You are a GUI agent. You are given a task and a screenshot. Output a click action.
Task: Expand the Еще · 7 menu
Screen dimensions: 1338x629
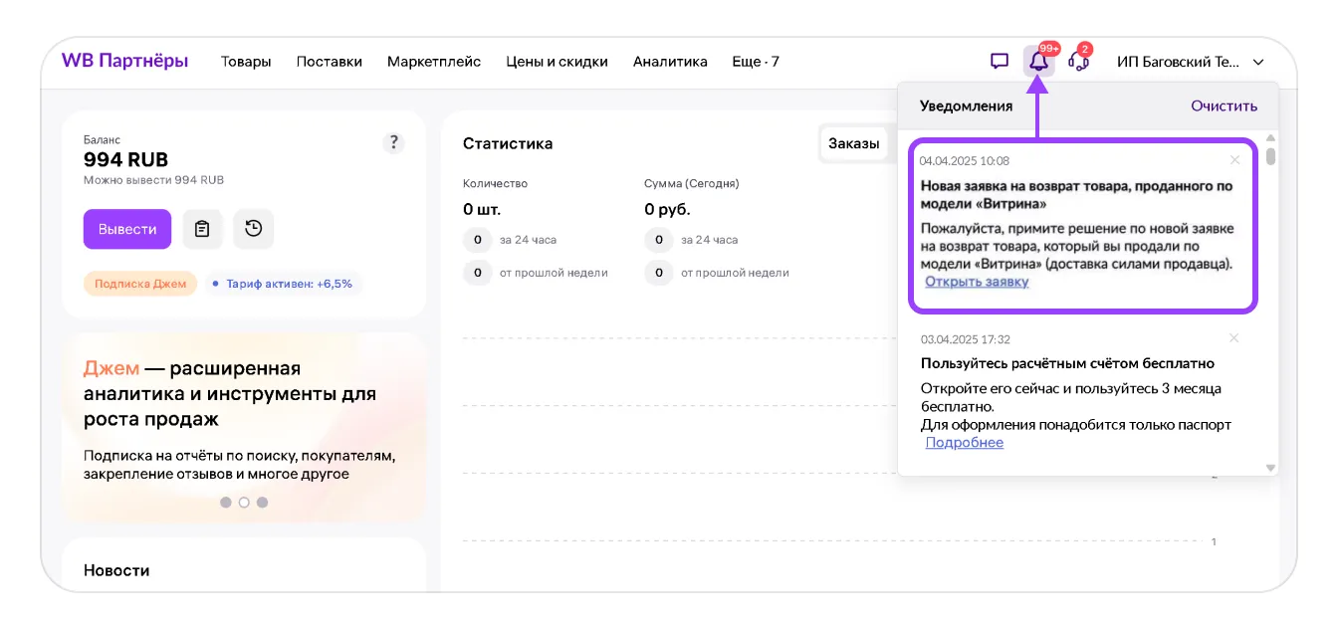(756, 62)
